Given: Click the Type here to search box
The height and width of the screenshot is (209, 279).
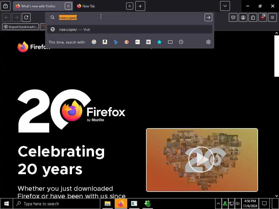Looking at the screenshot, I should pos(57,204).
